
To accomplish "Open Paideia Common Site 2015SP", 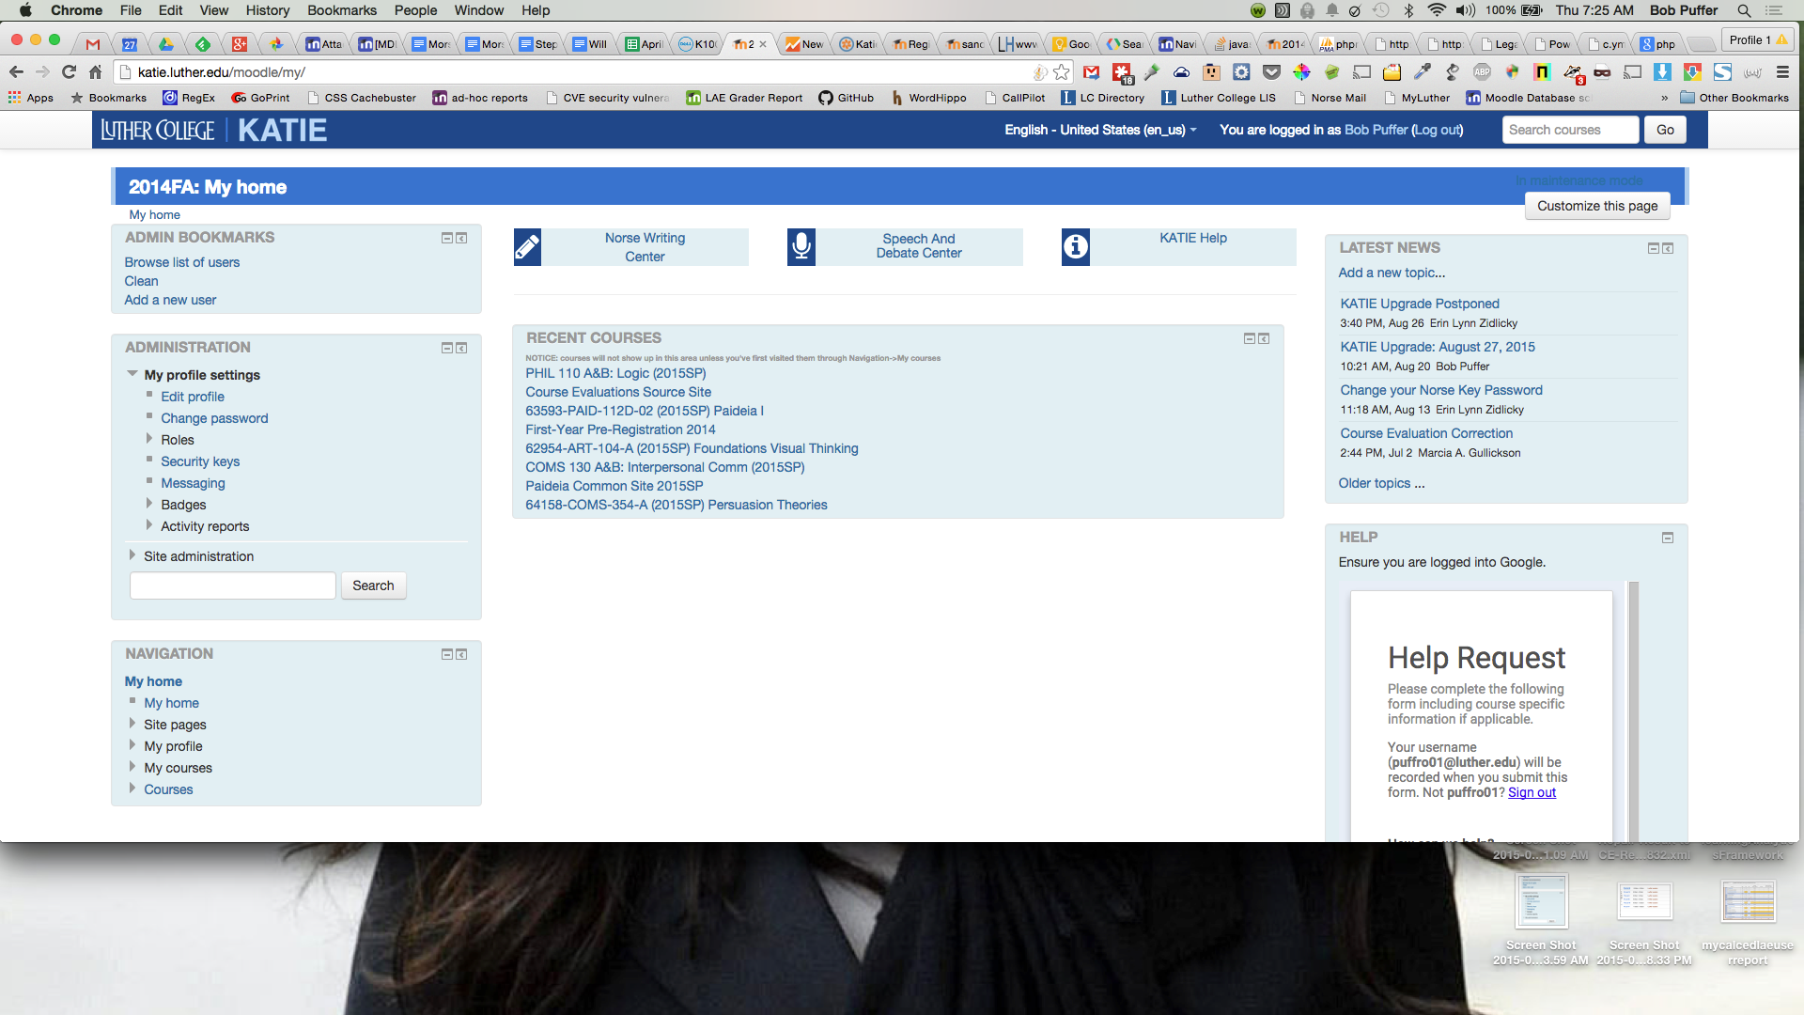I will (x=614, y=486).
